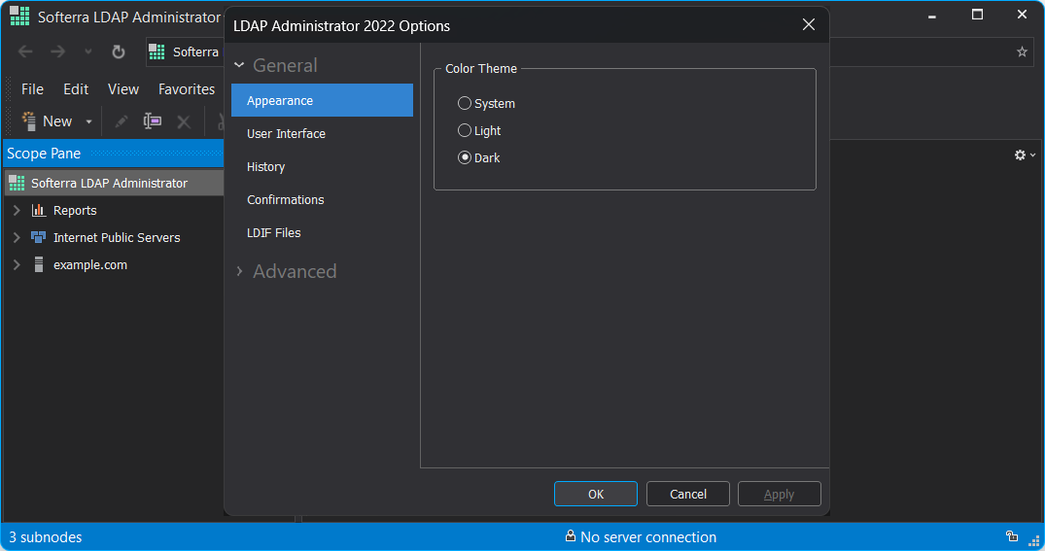Click the "3 subnodes" status text
1045x551 pixels.
[x=46, y=537]
